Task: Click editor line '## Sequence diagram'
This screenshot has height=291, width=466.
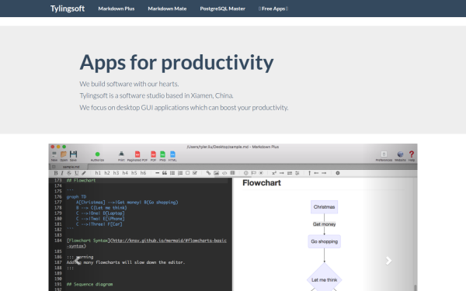Action: tap(90, 284)
